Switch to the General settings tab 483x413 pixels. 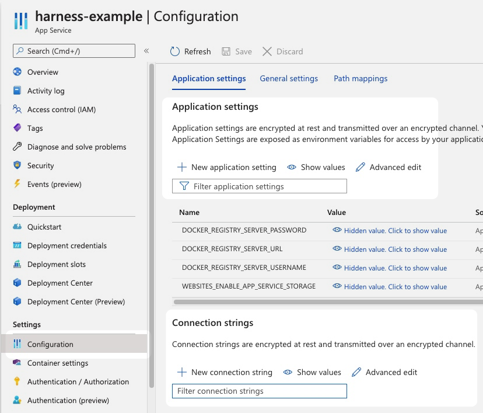pos(289,78)
